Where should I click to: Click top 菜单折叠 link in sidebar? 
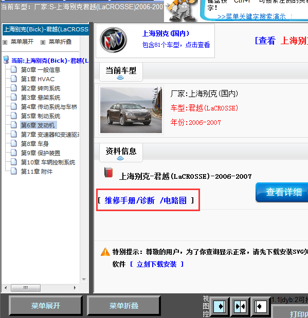click(x=60, y=42)
